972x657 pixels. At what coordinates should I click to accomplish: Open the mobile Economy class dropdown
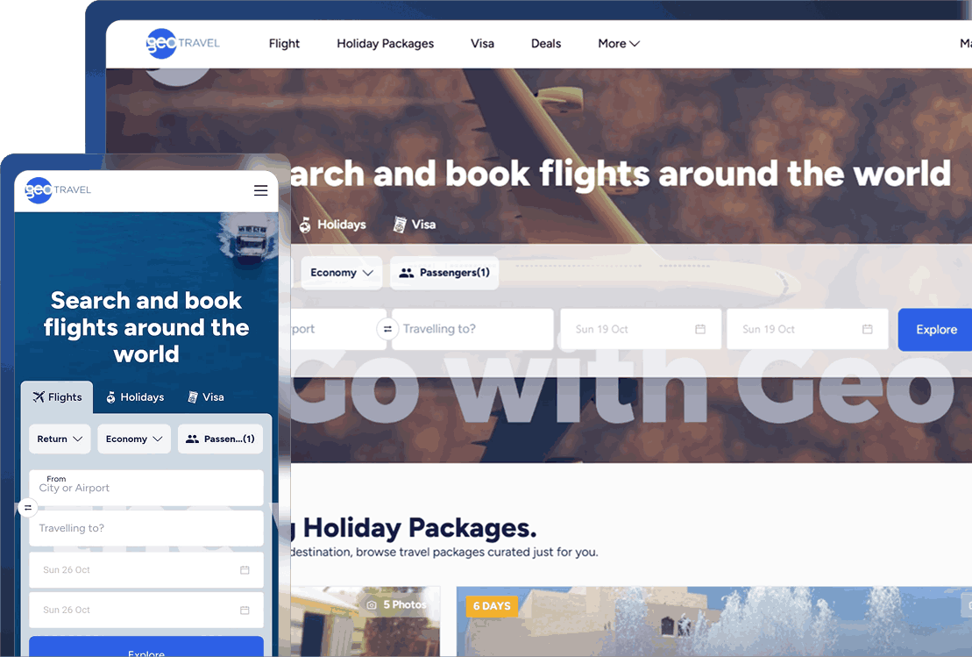[134, 439]
